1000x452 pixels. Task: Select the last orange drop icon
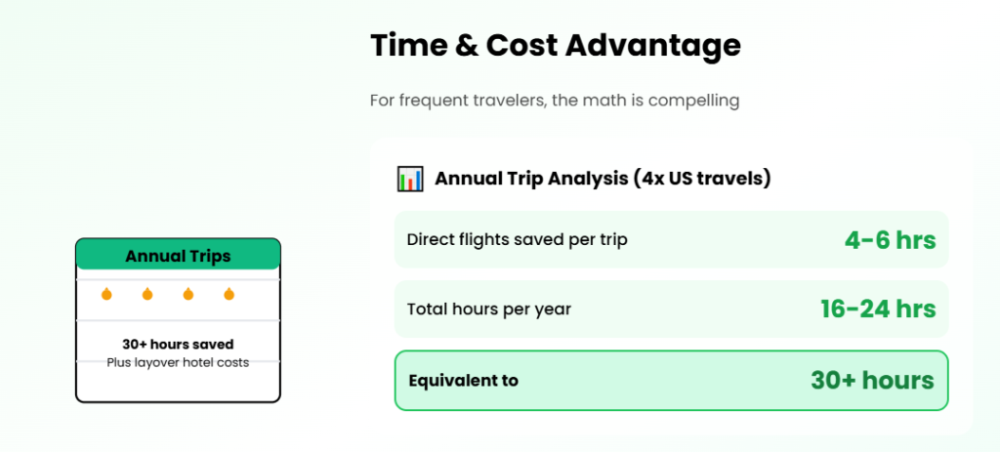pyautogui.click(x=229, y=294)
